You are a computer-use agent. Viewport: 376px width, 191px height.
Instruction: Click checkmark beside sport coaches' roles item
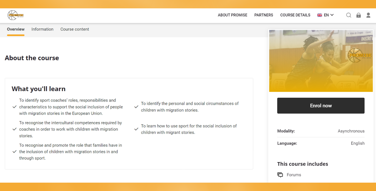pyautogui.click(x=14, y=107)
